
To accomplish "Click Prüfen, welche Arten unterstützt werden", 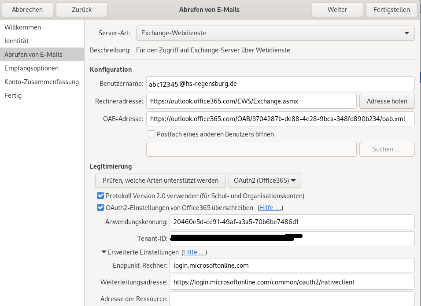I will pos(160,180).
